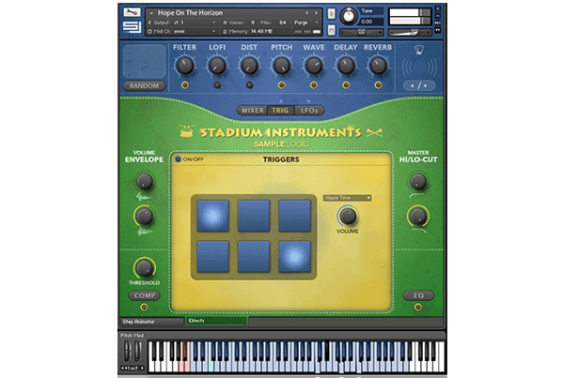Image resolution: width=563 pixels, height=378 pixels.
Task: Trigger the glowing pad in the bottom row
Action: (294, 257)
